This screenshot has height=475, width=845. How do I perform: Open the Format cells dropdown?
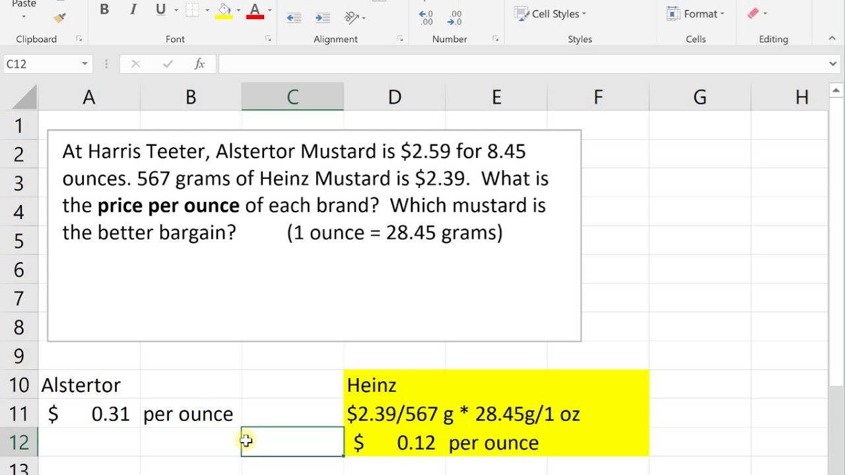[696, 14]
